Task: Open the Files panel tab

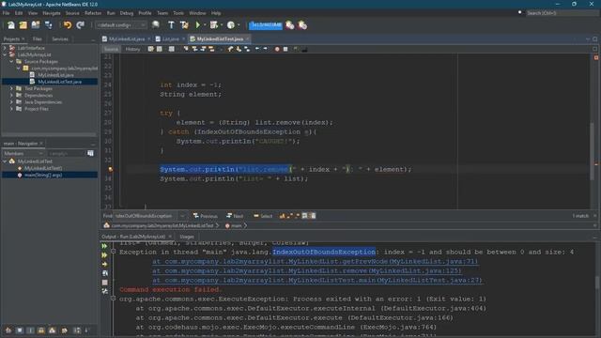Action: (38, 39)
